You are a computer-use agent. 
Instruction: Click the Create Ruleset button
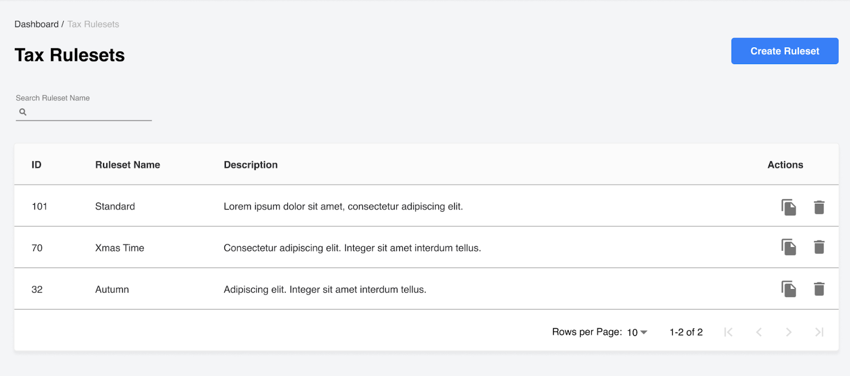pyautogui.click(x=785, y=51)
